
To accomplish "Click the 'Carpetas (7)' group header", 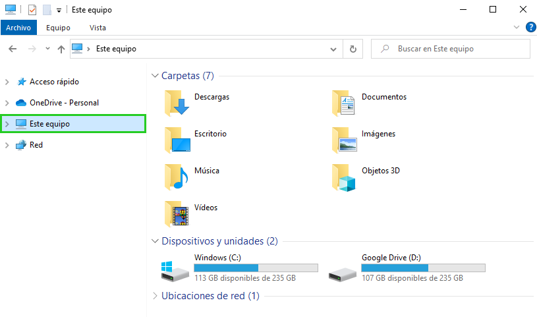I will pos(188,76).
